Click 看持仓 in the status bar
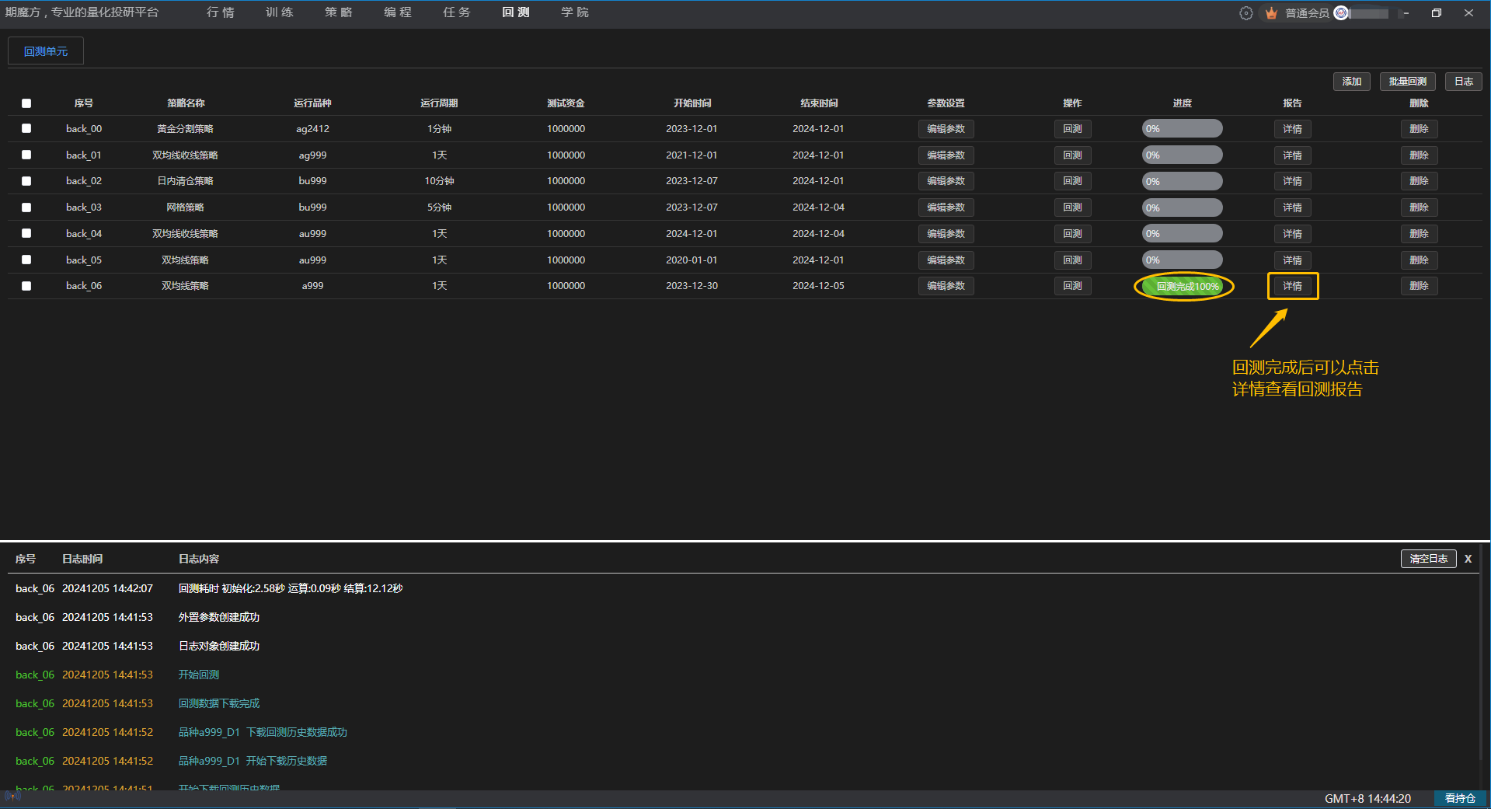 click(x=1460, y=798)
